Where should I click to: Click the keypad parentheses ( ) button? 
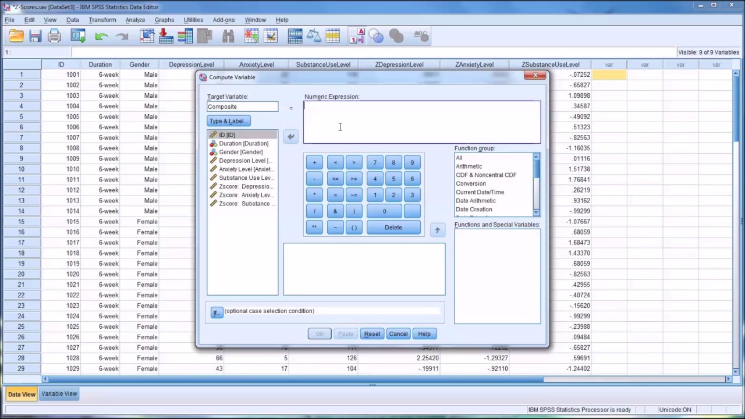(x=354, y=228)
